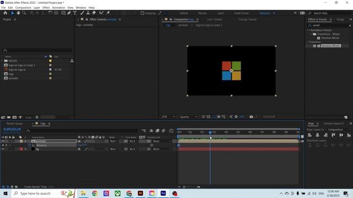Click the timeline current timecode 0;00;02;19
This screenshot has height=198, width=353.
coord(12,129)
